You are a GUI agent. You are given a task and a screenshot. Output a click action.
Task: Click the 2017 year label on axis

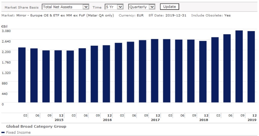point(155,120)
